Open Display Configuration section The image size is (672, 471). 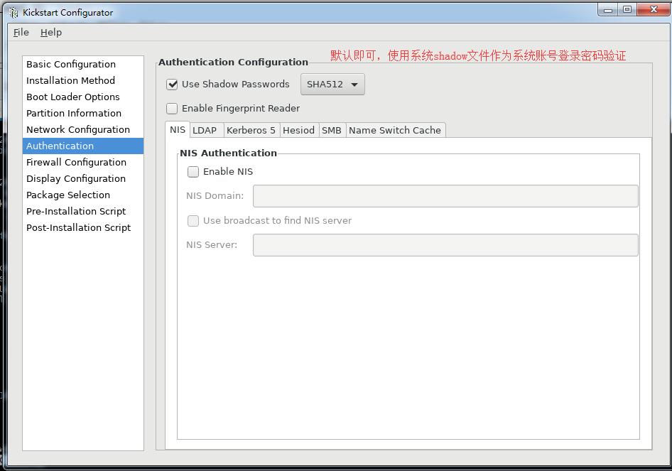click(x=83, y=178)
